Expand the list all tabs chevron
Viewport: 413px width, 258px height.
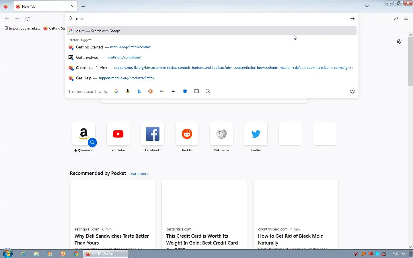(x=367, y=6)
